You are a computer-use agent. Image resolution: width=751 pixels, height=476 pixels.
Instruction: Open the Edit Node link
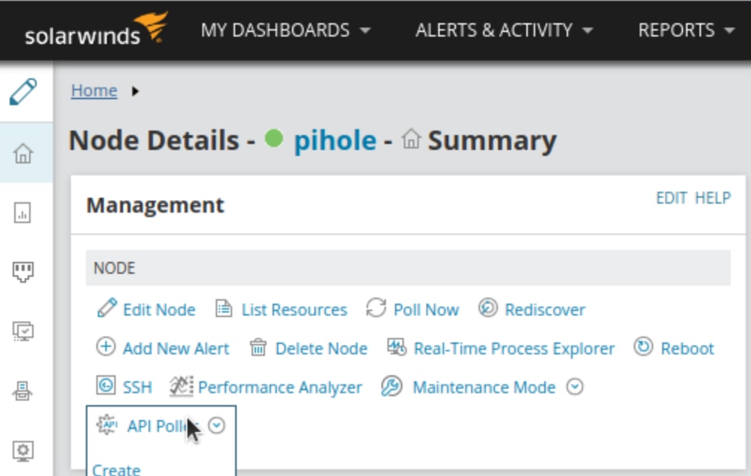pos(159,310)
